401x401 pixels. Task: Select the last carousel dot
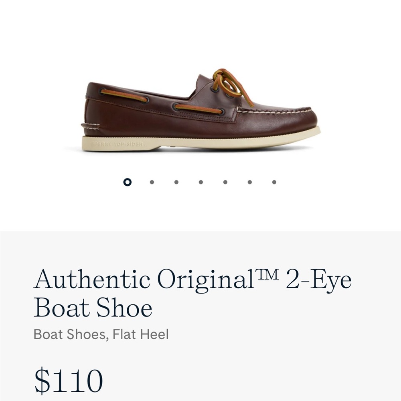273,182
